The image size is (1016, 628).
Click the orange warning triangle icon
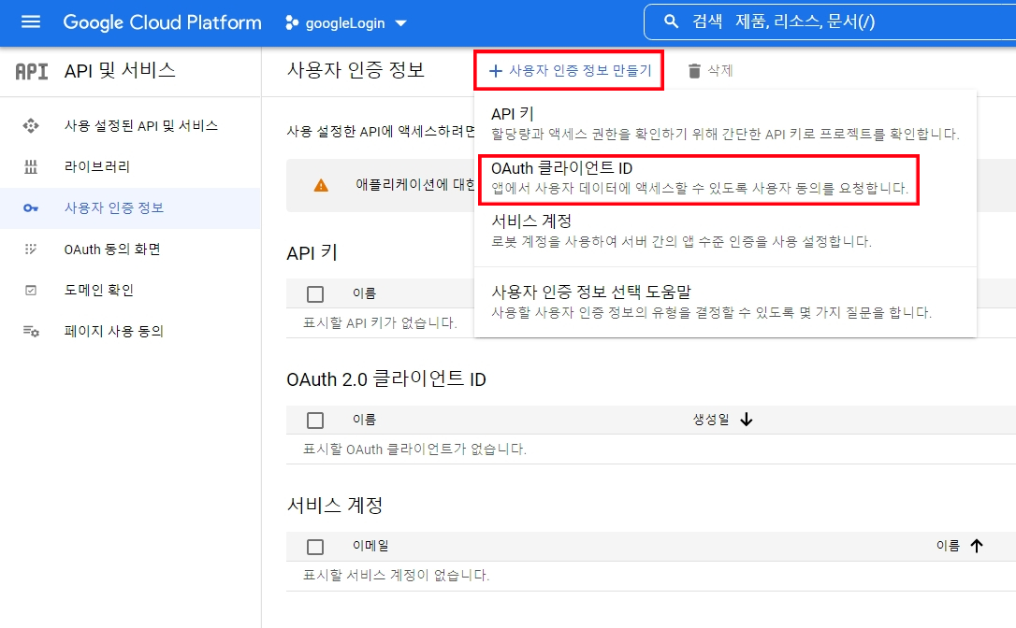pos(321,186)
